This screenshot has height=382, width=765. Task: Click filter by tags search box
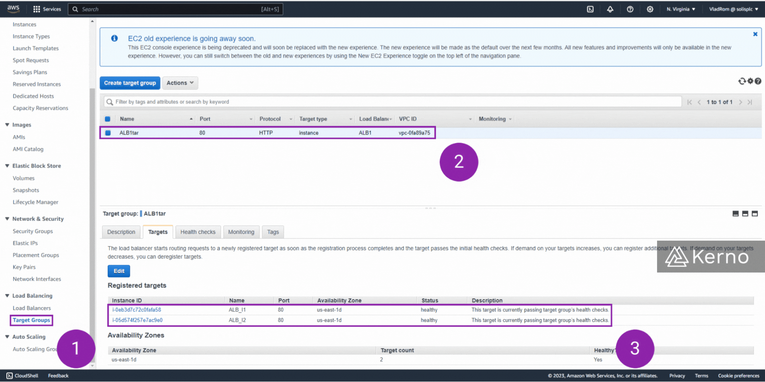tap(392, 102)
